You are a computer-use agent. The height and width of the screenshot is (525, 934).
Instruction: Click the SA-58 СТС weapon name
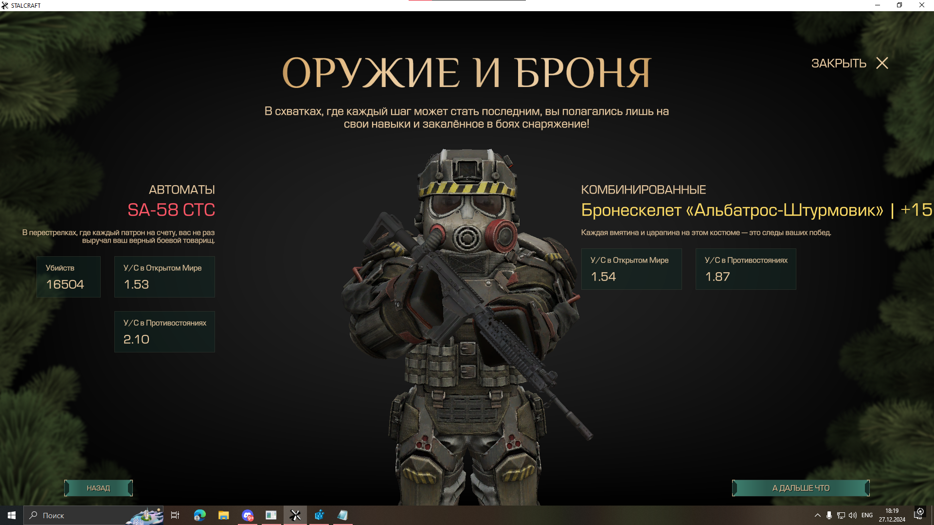click(x=171, y=210)
